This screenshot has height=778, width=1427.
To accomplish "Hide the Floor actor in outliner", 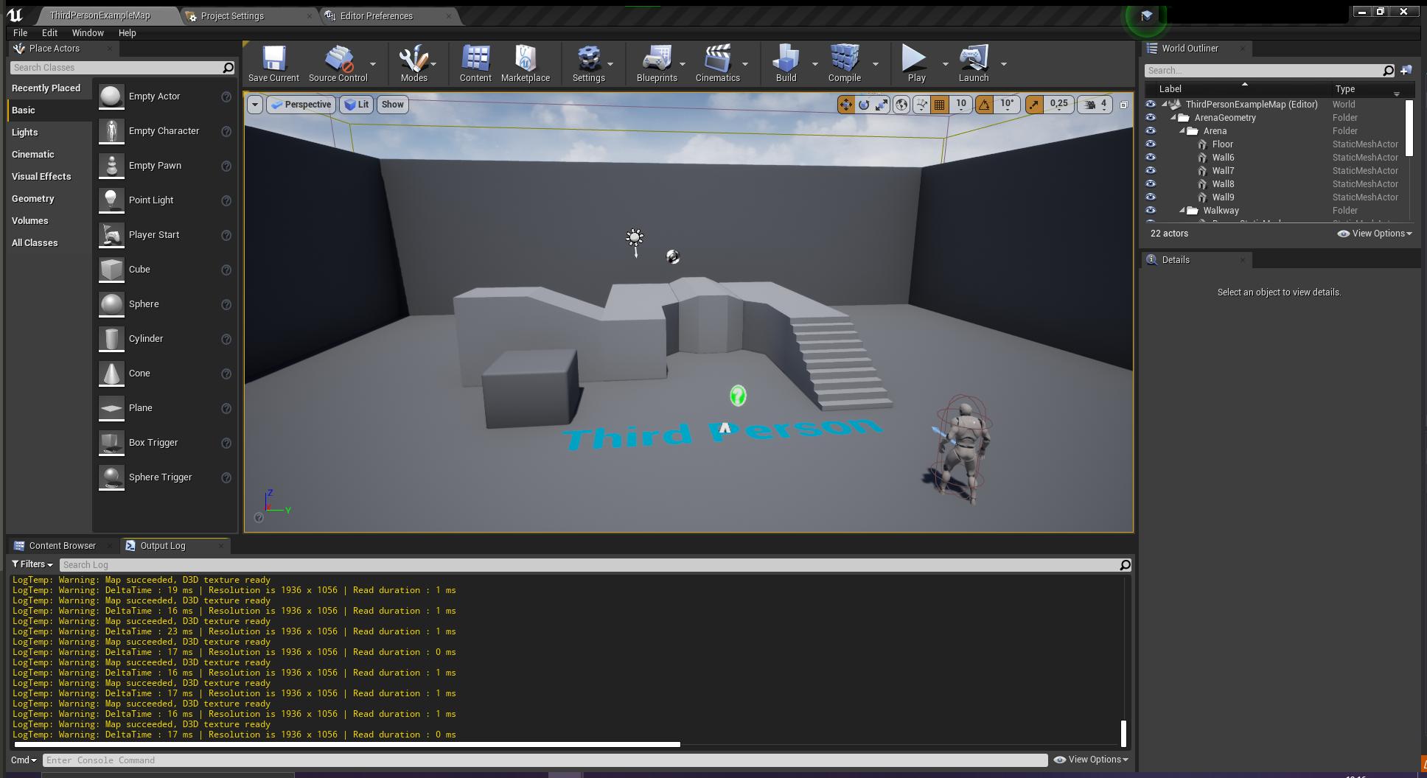I will (1150, 144).
